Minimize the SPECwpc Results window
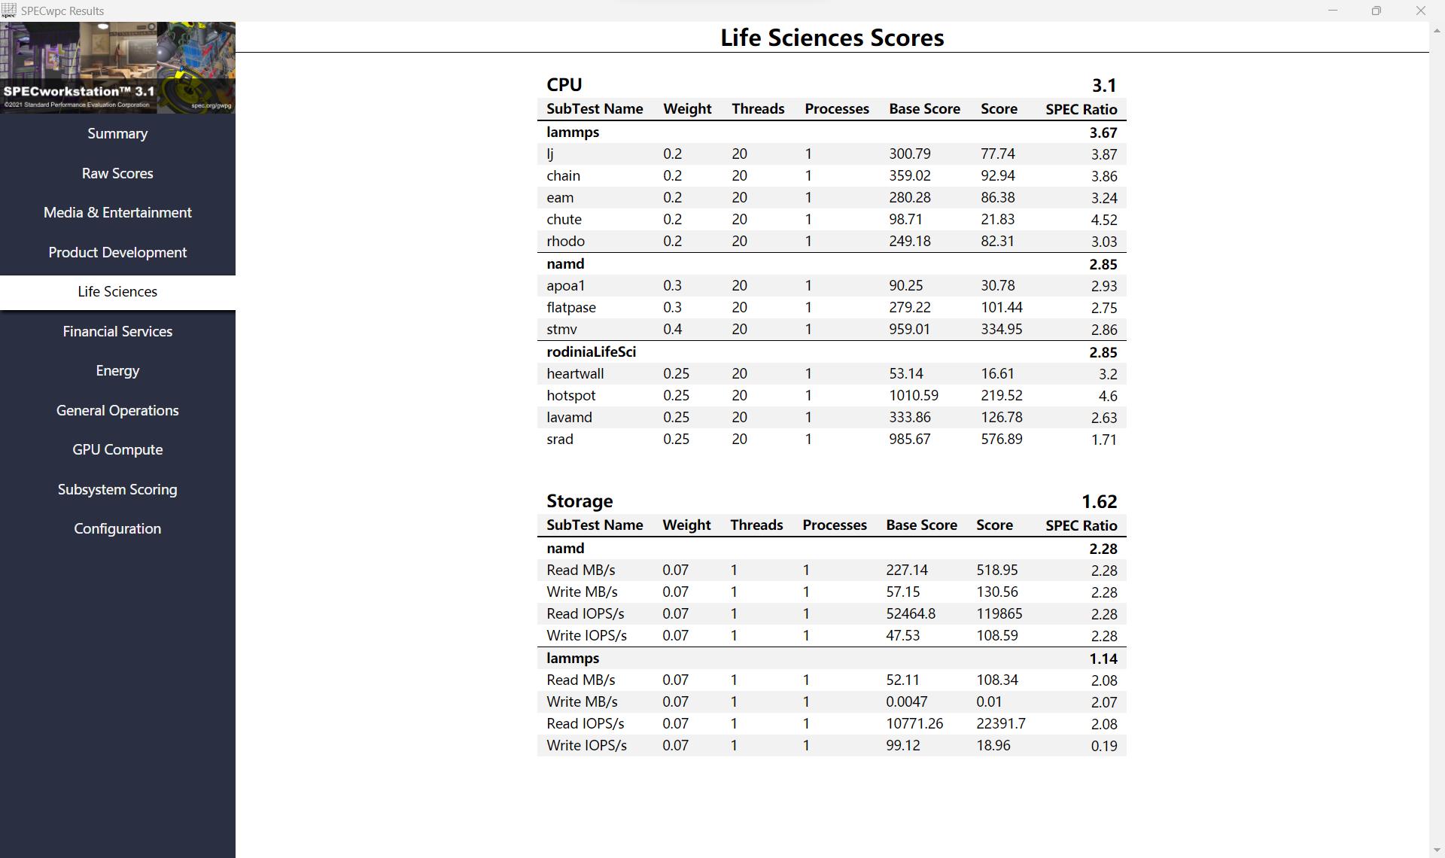The height and width of the screenshot is (858, 1445). (1333, 11)
